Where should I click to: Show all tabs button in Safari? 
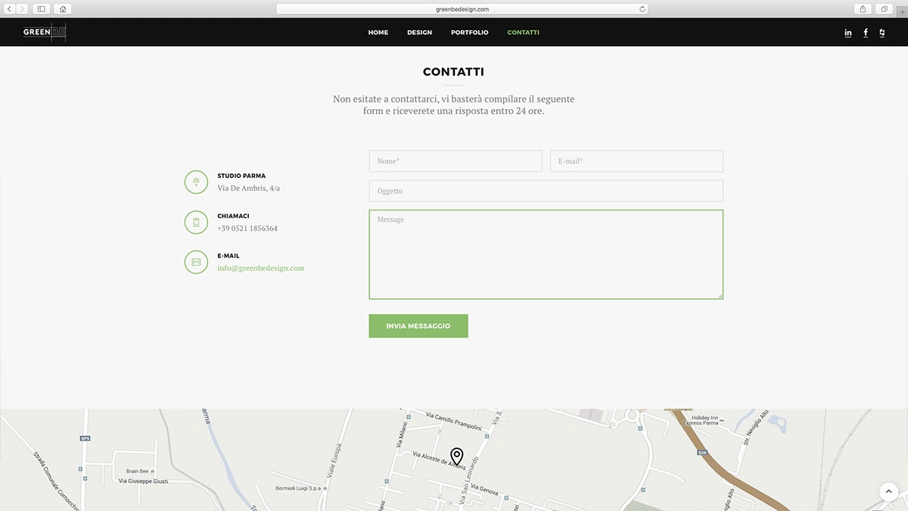884,9
